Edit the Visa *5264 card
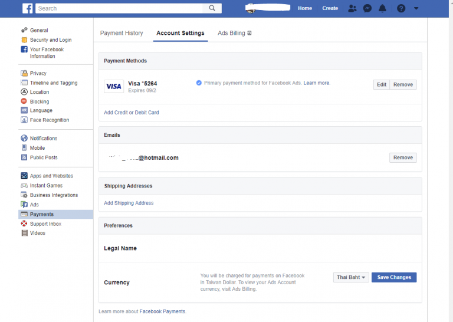Screen dimensions: 453x322 point(382,84)
